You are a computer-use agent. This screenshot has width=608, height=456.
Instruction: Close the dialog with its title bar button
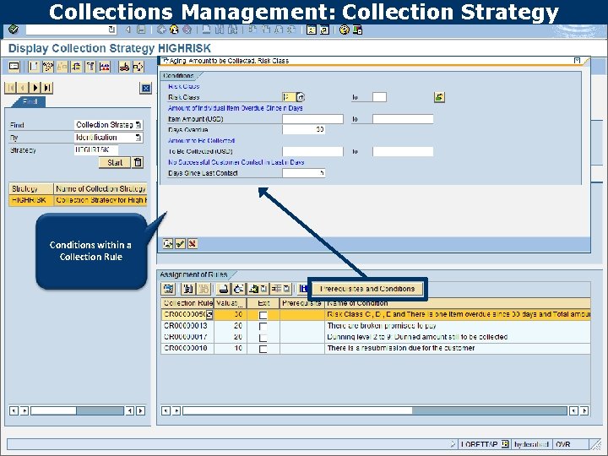tap(577, 61)
